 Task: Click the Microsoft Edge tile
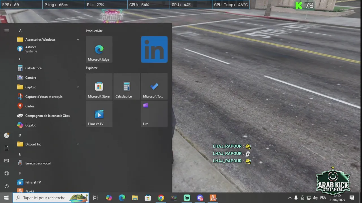point(99,49)
